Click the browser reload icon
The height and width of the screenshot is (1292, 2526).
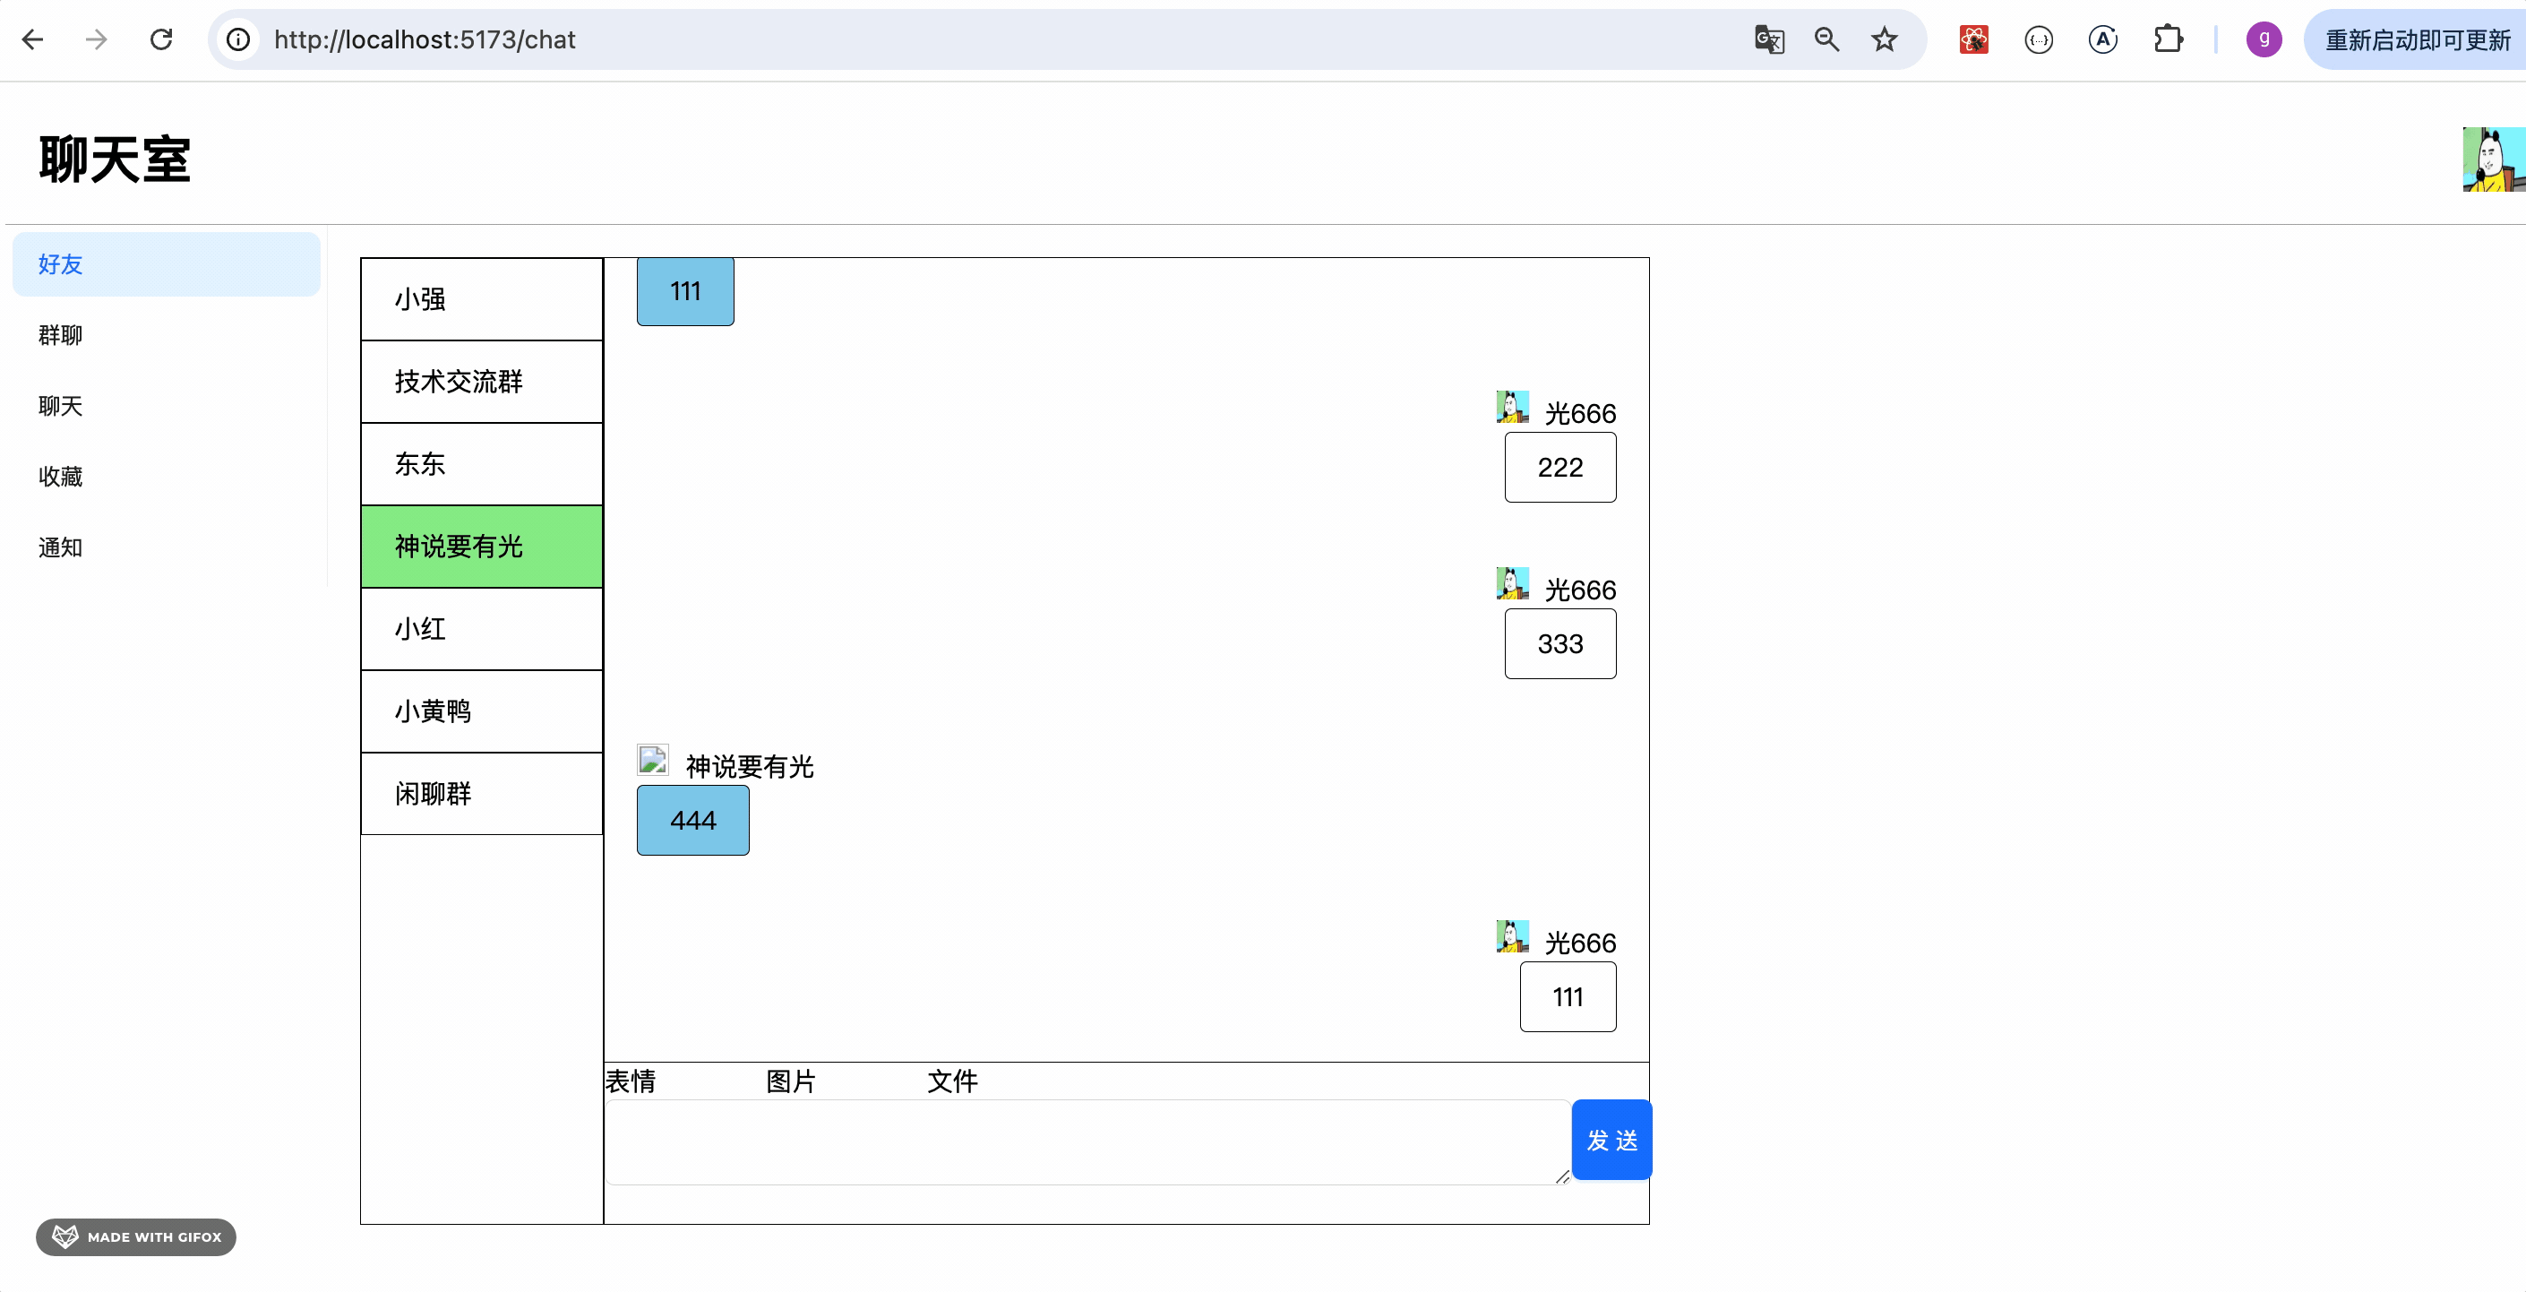pyautogui.click(x=161, y=39)
